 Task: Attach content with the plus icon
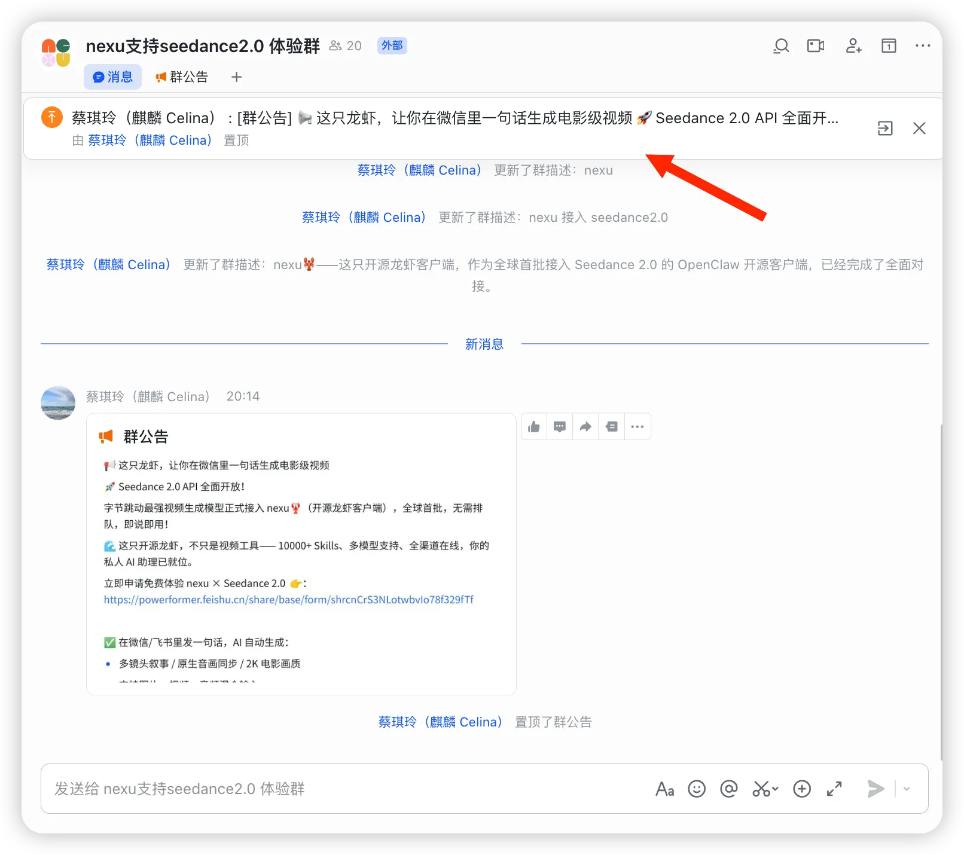tap(801, 789)
